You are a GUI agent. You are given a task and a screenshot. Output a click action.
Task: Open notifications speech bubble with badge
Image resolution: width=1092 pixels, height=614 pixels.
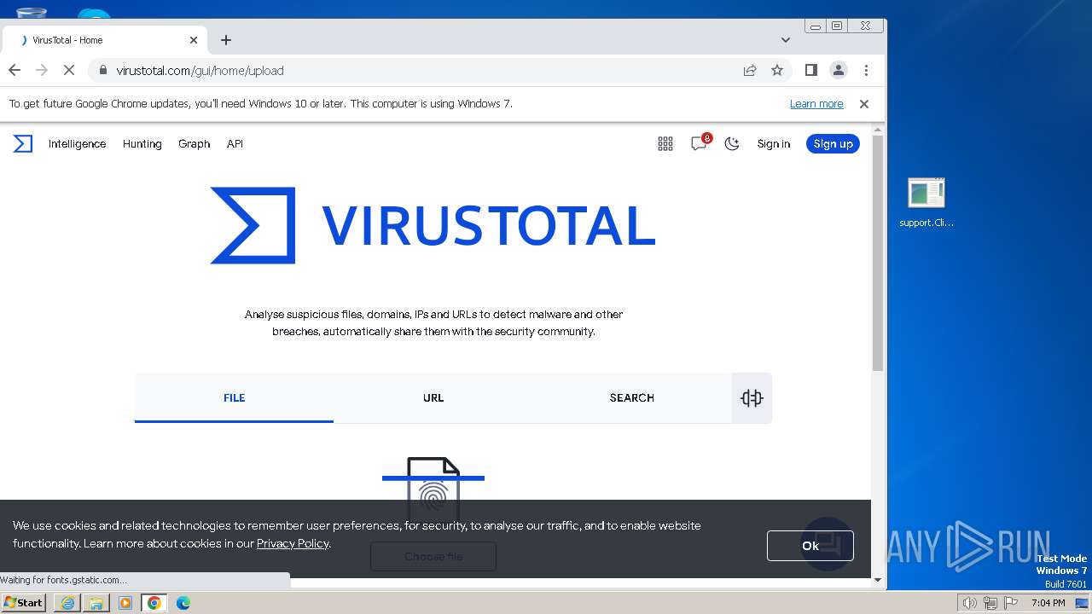700,142
